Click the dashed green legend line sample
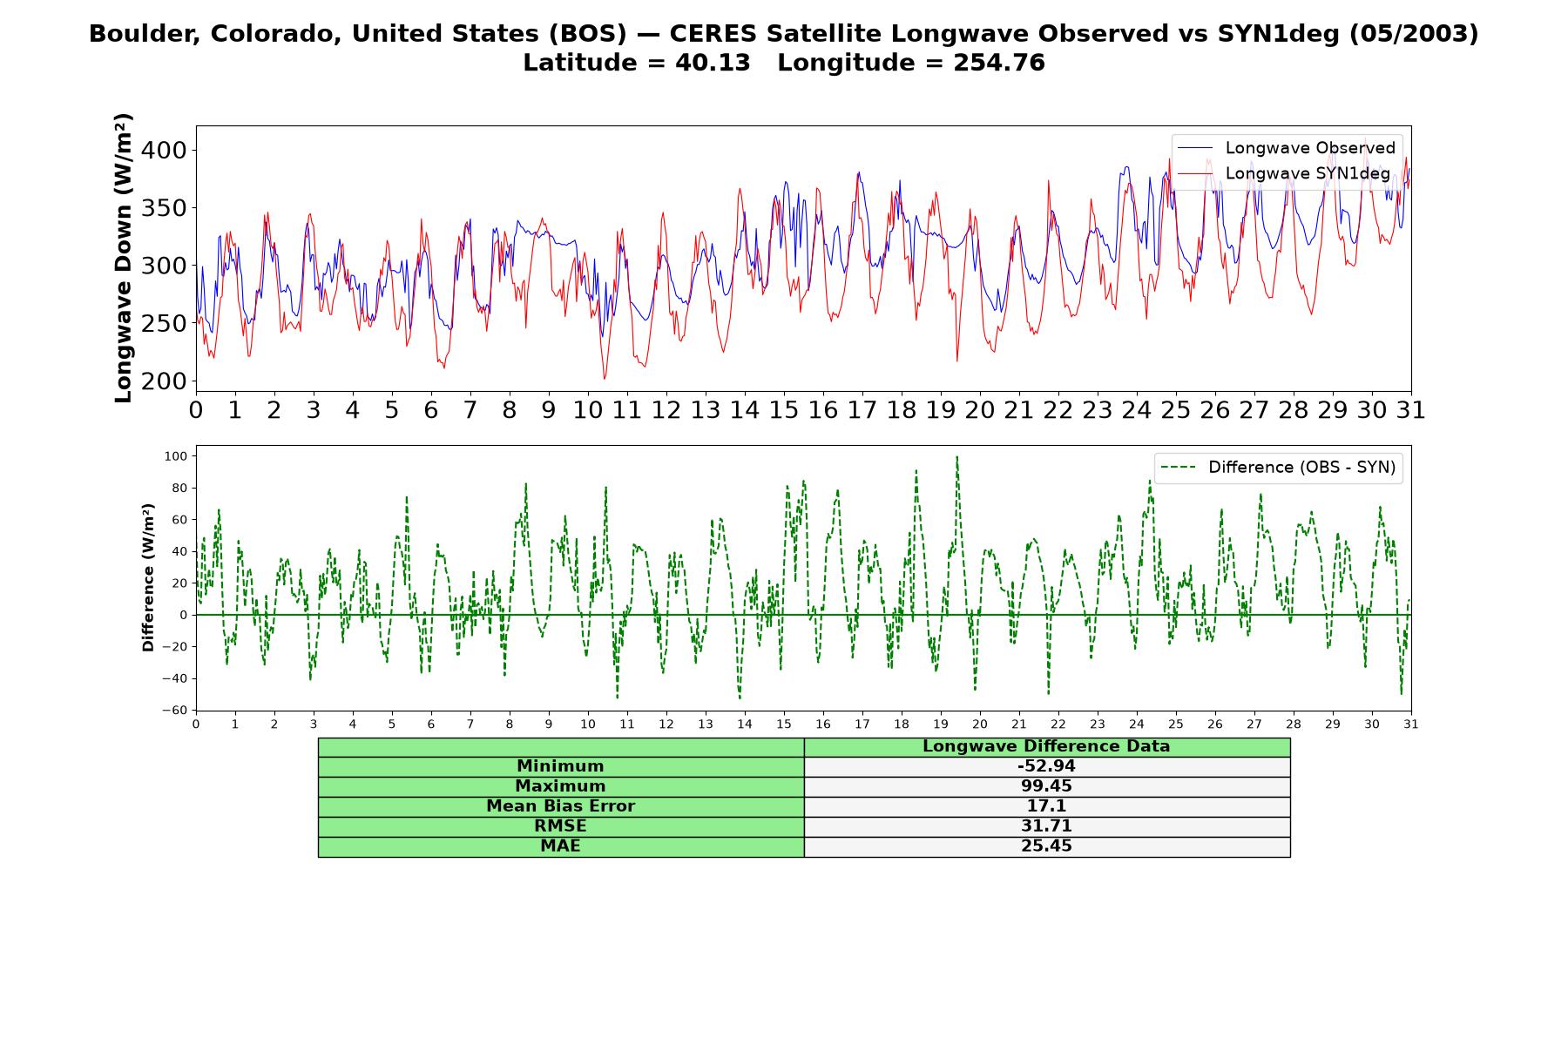Viewport: 1568px width, 1045px height. 1179,468
